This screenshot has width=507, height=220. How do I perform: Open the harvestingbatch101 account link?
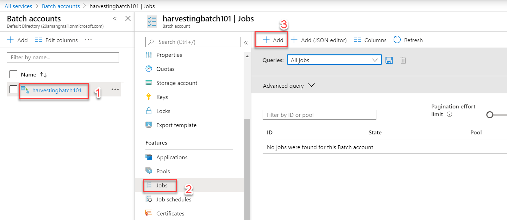pos(57,90)
